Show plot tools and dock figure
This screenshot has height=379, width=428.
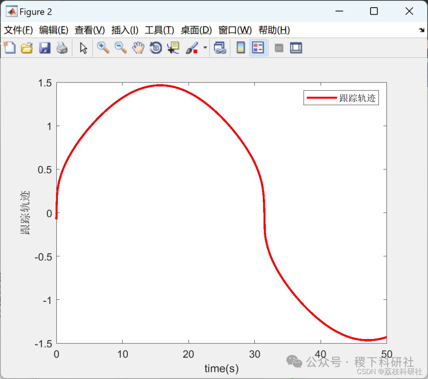point(296,48)
